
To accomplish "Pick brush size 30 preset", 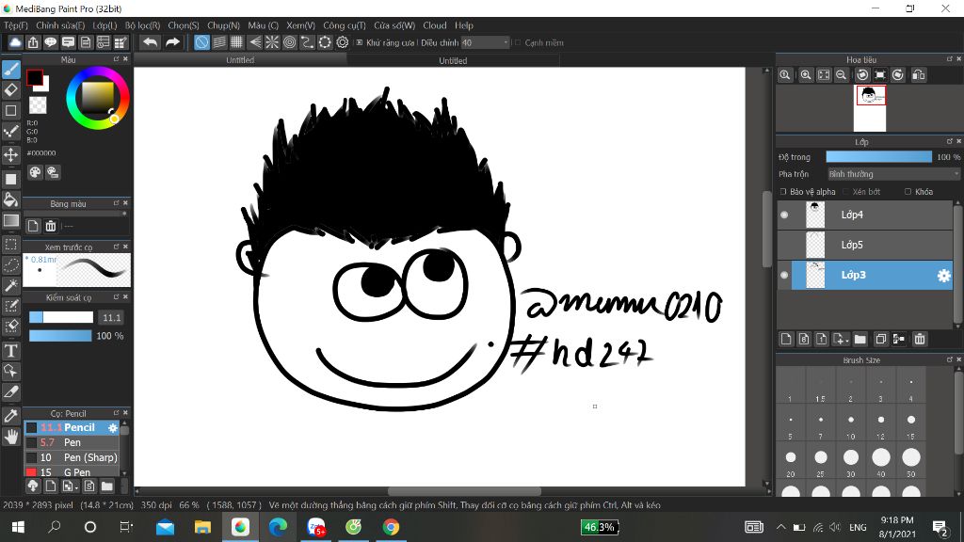I will pos(851,458).
